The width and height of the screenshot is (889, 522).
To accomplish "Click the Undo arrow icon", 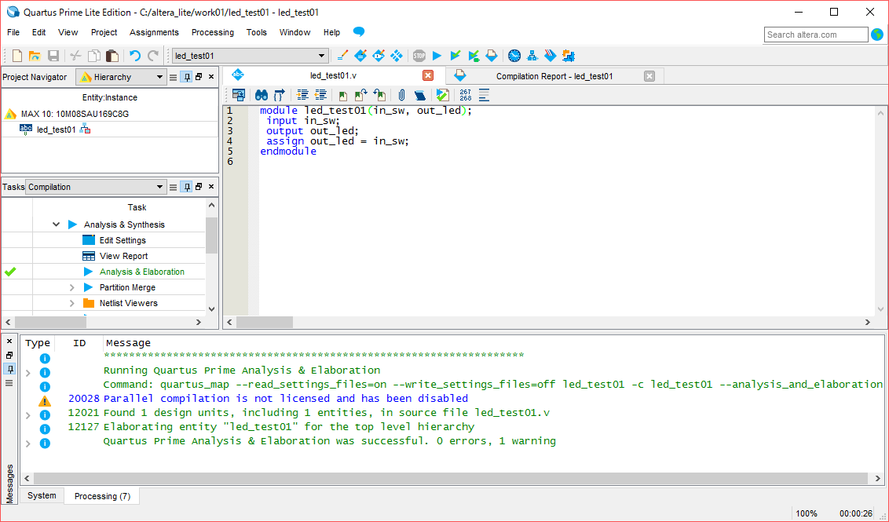I will [x=135, y=56].
